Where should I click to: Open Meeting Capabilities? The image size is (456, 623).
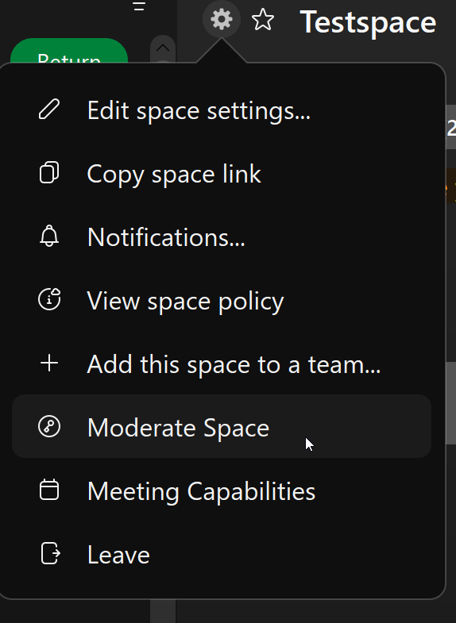pos(222,490)
